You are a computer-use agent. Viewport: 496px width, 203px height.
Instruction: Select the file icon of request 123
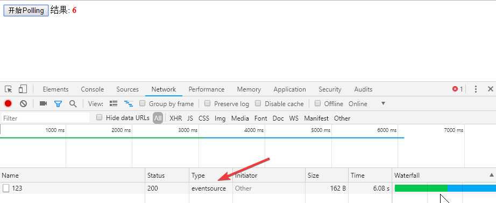6,188
